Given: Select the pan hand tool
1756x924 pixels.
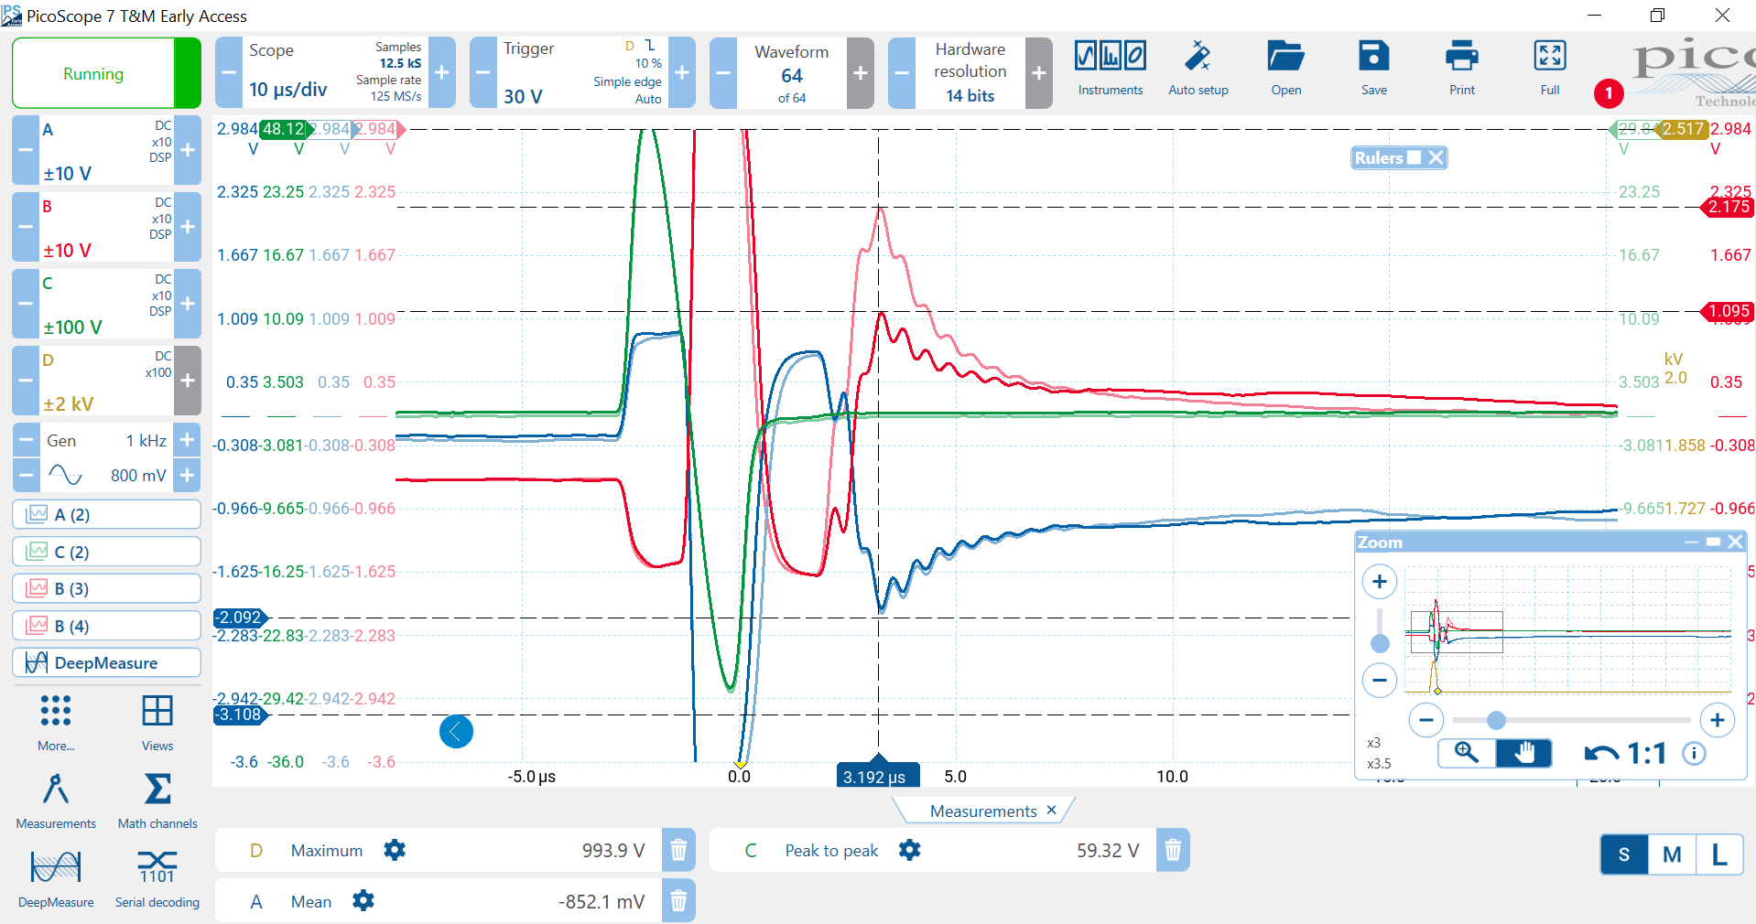Looking at the screenshot, I should point(1523,753).
